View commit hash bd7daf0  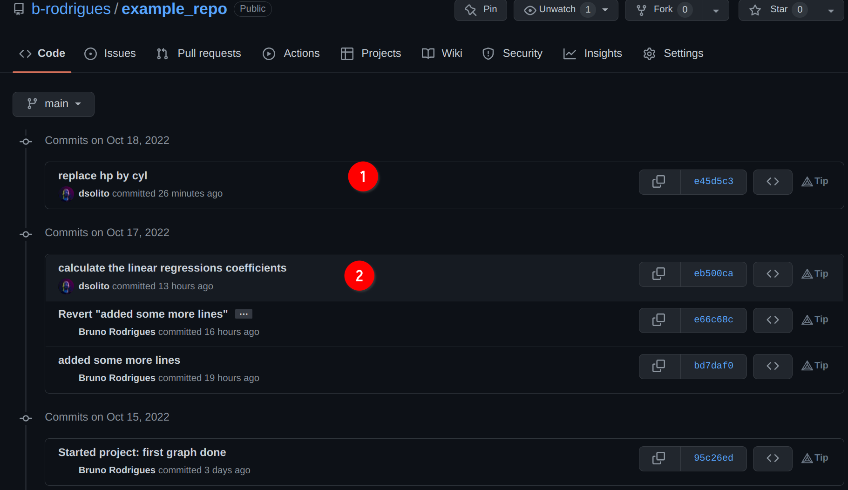coord(713,366)
